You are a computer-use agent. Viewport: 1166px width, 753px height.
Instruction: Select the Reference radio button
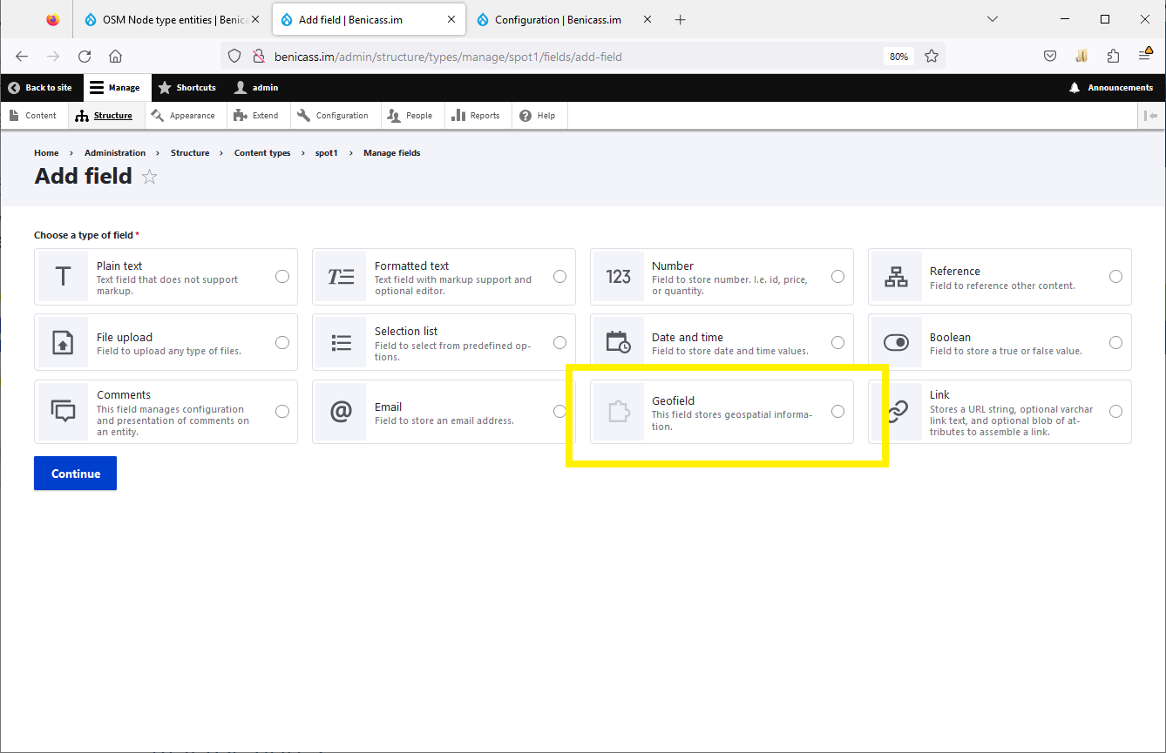(1115, 277)
